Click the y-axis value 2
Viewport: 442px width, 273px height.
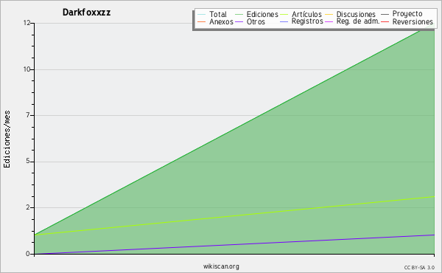coord(28,207)
